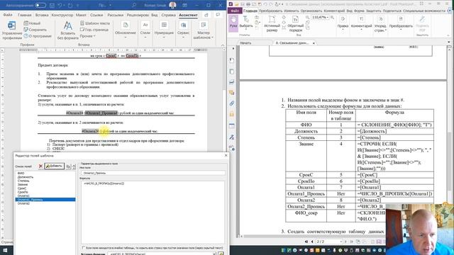Viewport: 454px width, 255px height.
Task: Open the Вставка функции combo box
Action: [x=162, y=254]
